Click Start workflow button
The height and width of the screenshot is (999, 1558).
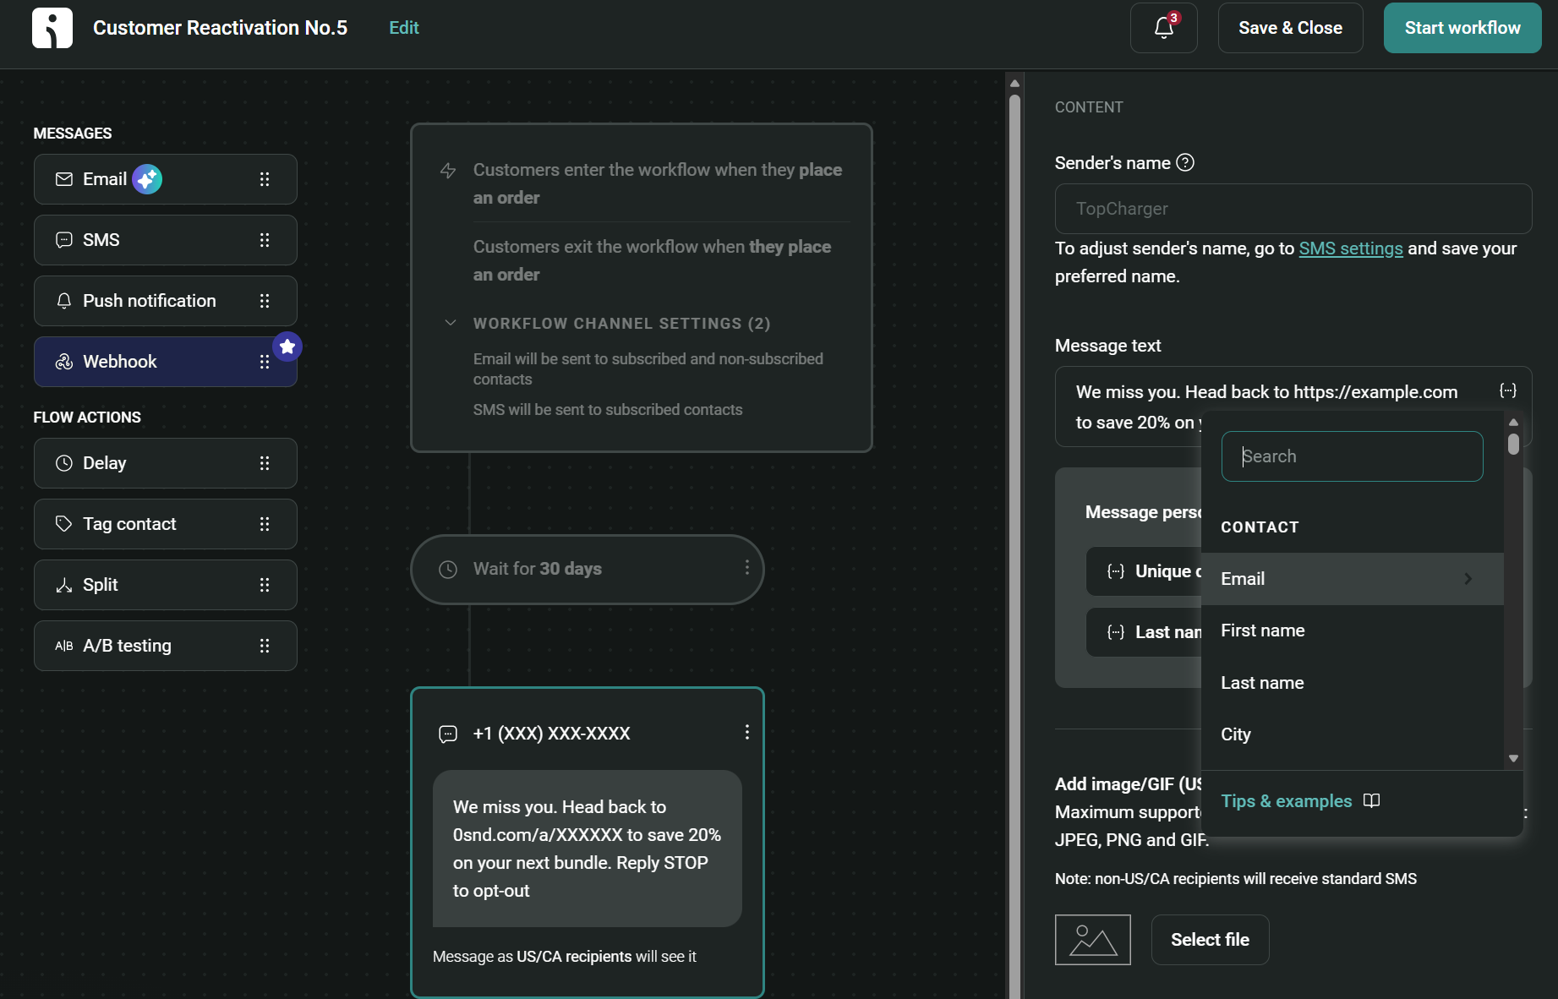click(1462, 28)
